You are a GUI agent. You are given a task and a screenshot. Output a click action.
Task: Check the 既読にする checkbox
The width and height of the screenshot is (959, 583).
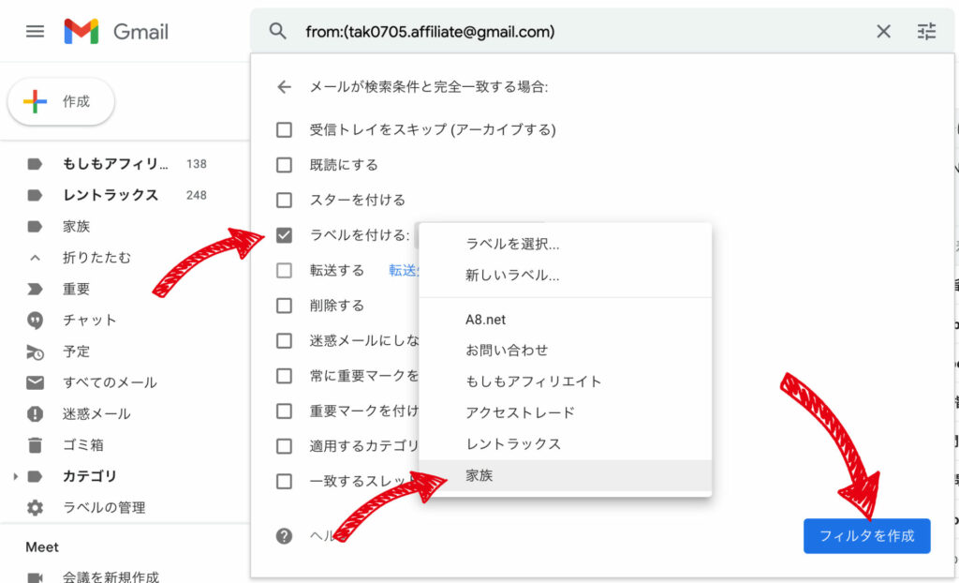(x=284, y=165)
